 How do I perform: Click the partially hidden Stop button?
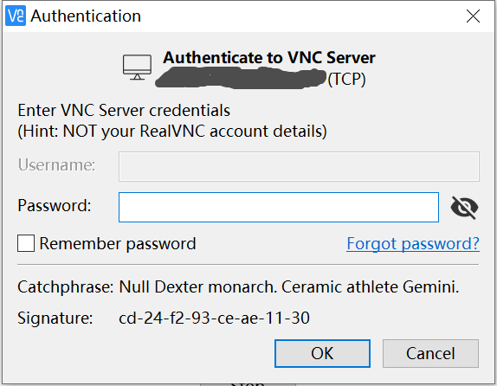point(248,383)
